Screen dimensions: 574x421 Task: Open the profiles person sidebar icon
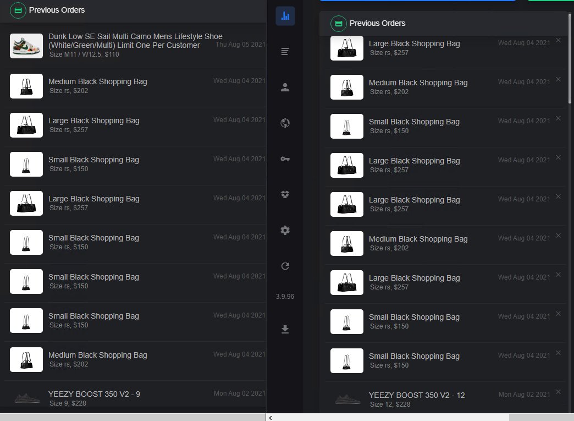285,87
